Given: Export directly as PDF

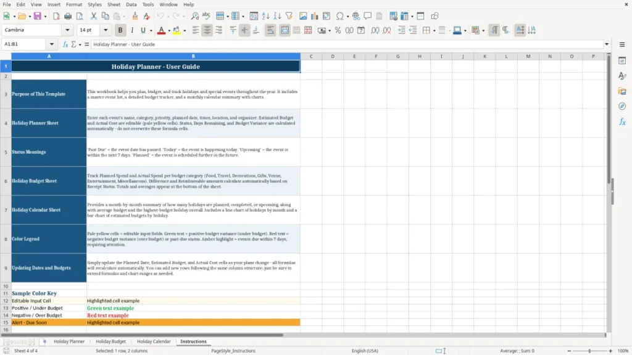Looking at the screenshot, I should click(56, 16).
